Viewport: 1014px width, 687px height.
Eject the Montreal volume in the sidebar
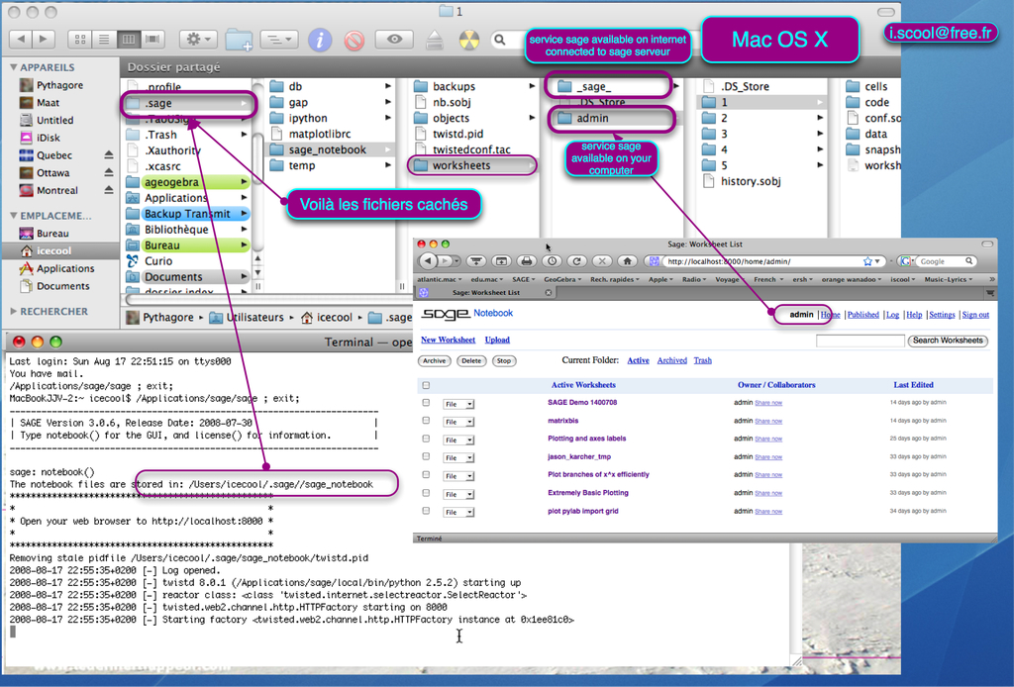(x=109, y=190)
